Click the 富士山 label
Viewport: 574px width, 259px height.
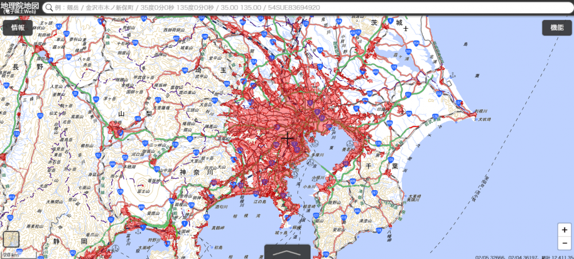coord(143,191)
